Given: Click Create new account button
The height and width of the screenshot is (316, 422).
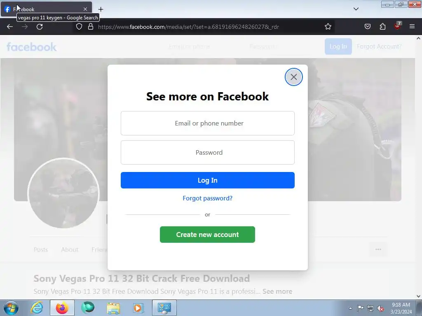Looking at the screenshot, I should pyautogui.click(x=208, y=235).
